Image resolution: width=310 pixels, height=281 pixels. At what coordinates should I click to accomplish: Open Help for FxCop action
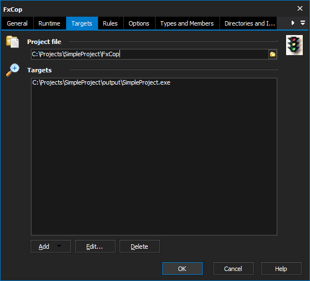(281, 269)
